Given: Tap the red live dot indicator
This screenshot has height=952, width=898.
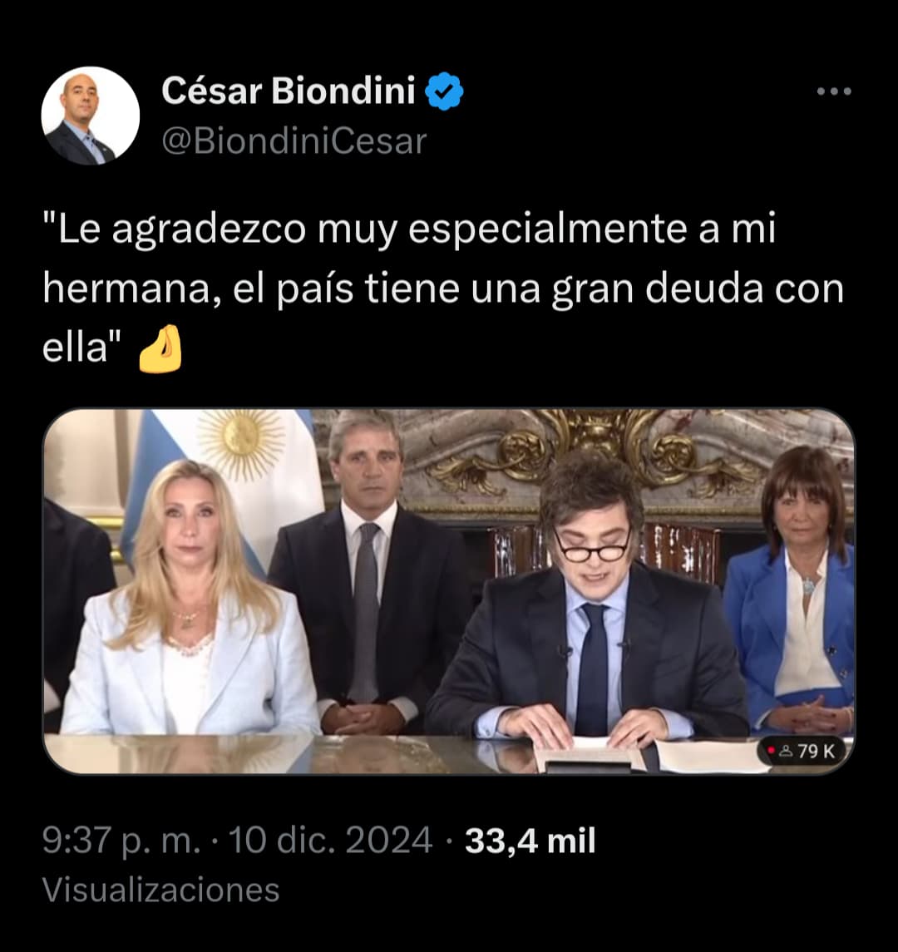Looking at the screenshot, I should click(x=771, y=751).
